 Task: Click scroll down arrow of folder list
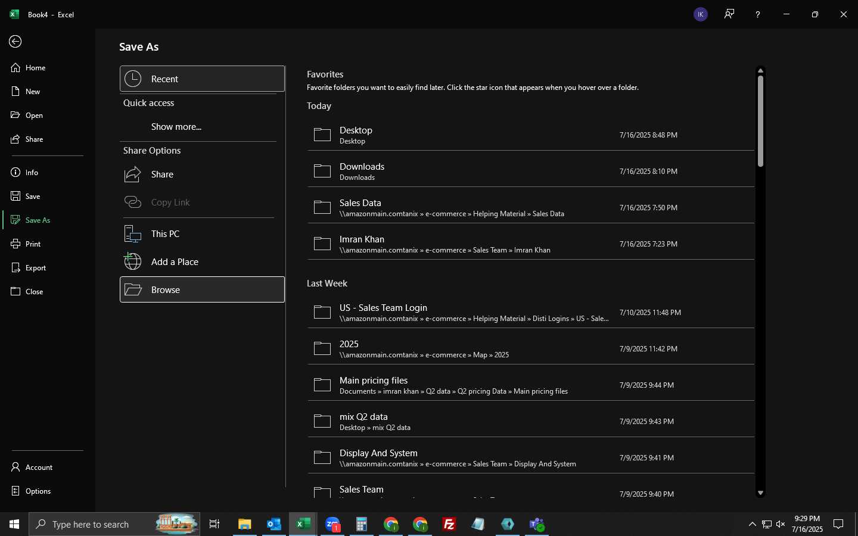coord(760,493)
